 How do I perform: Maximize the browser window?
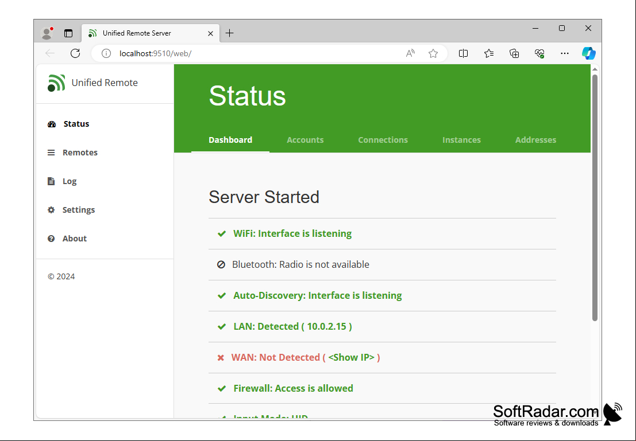[562, 28]
